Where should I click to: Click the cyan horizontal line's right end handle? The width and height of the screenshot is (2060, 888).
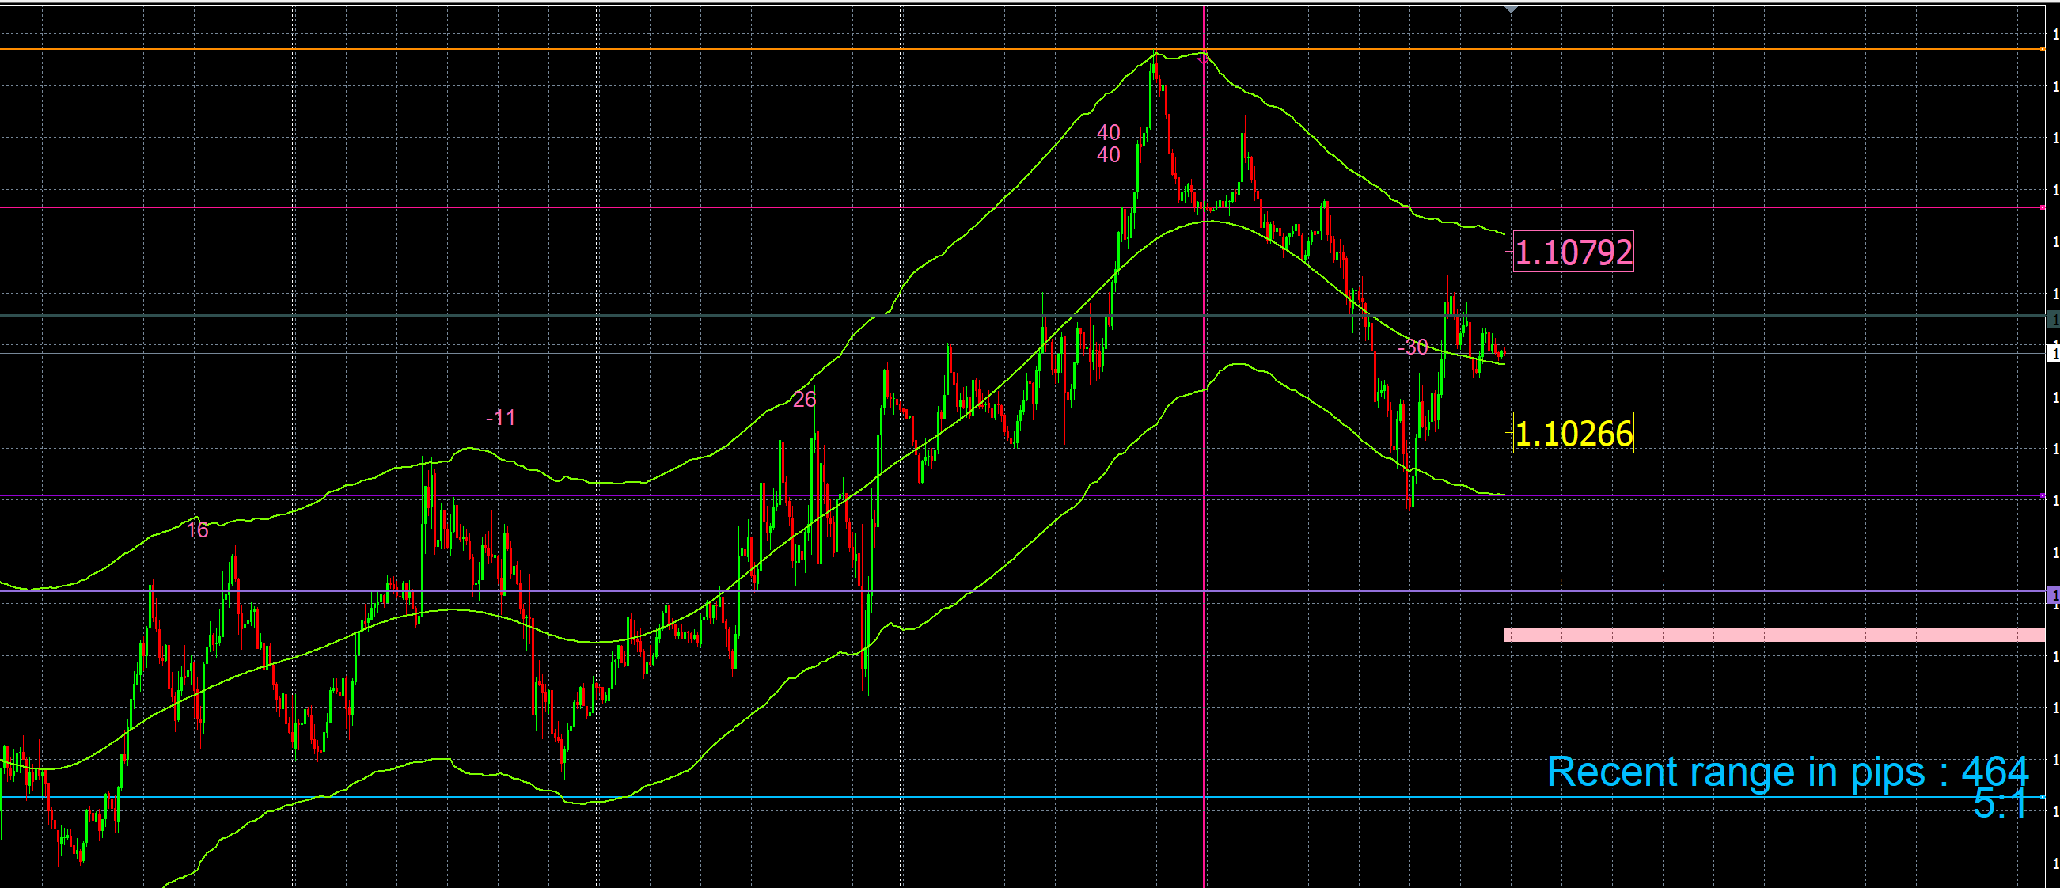[2043, 797]
